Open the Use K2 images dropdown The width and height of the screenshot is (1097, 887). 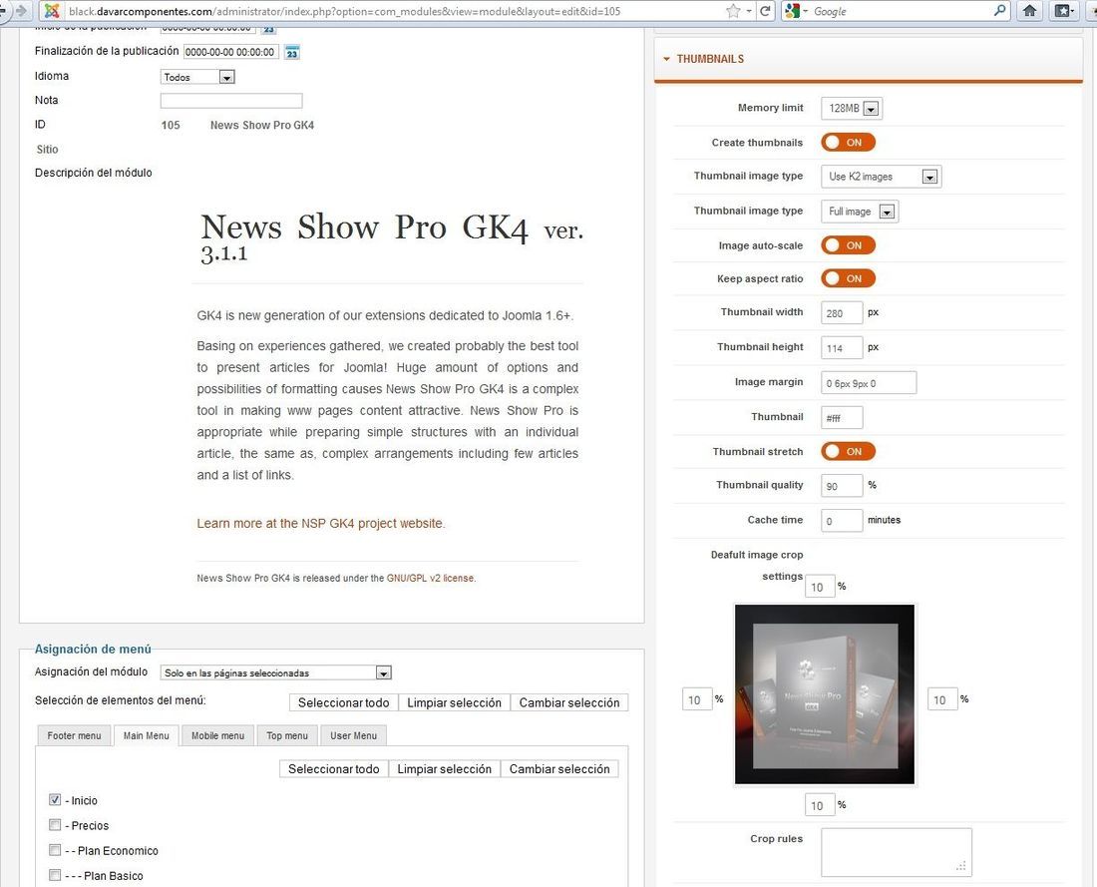(882, 177)
